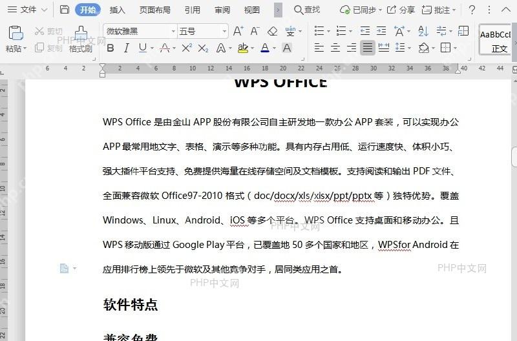Click the numbered list icon
517x341 pixels.
click(x=341, y=31)
